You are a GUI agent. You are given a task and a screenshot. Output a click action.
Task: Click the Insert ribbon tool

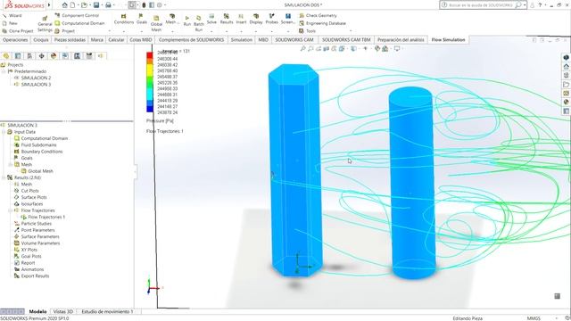(x=241, y=20)
